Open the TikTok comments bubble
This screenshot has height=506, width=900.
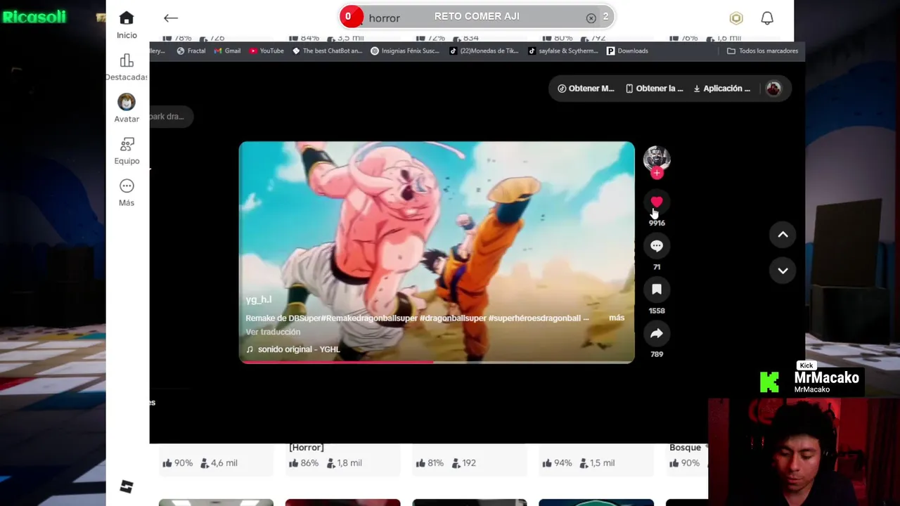point(657,245)
